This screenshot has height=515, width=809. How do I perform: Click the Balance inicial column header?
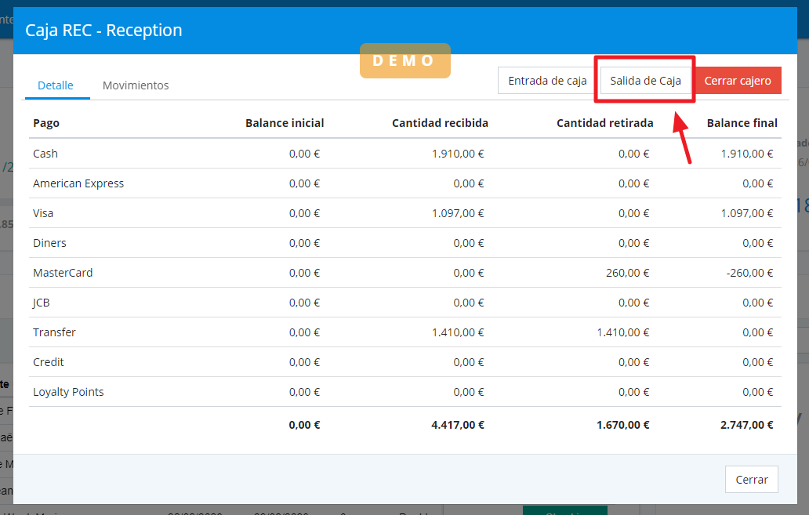pyautogui.click(x=285, y=123)
